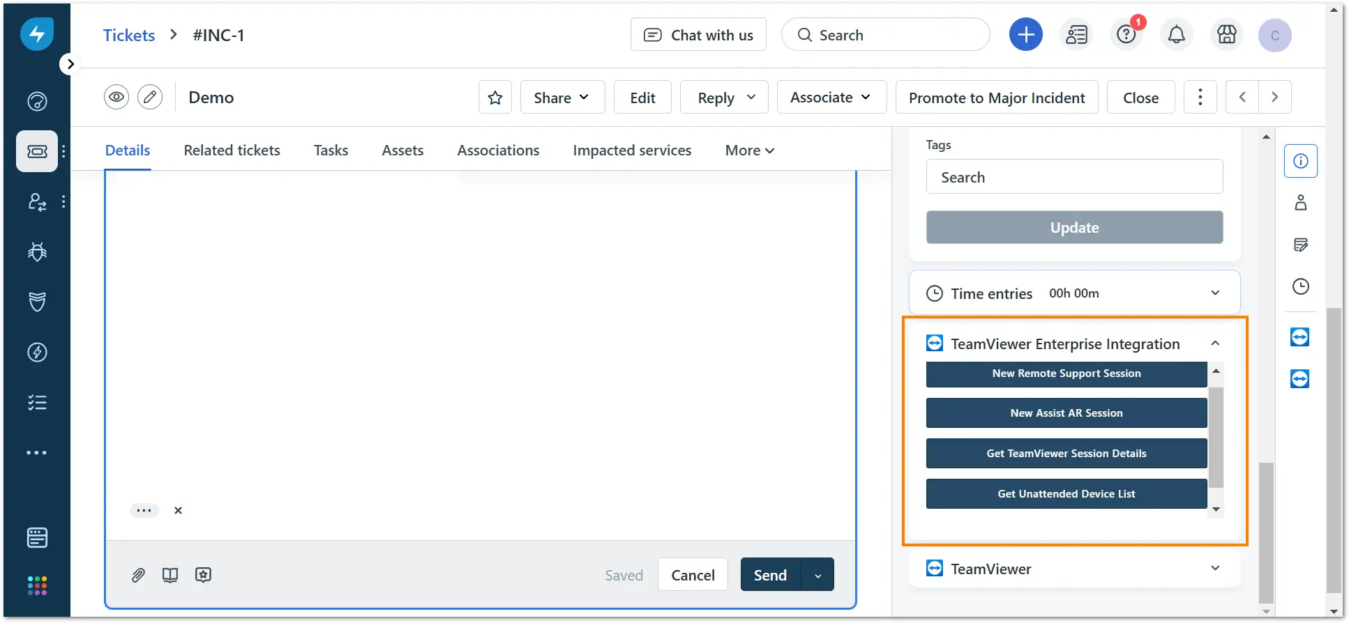Viewport: 1349px width, 623px height.
Task: Click Get TeamViewer Session Details
Action: pos(1067,454)
